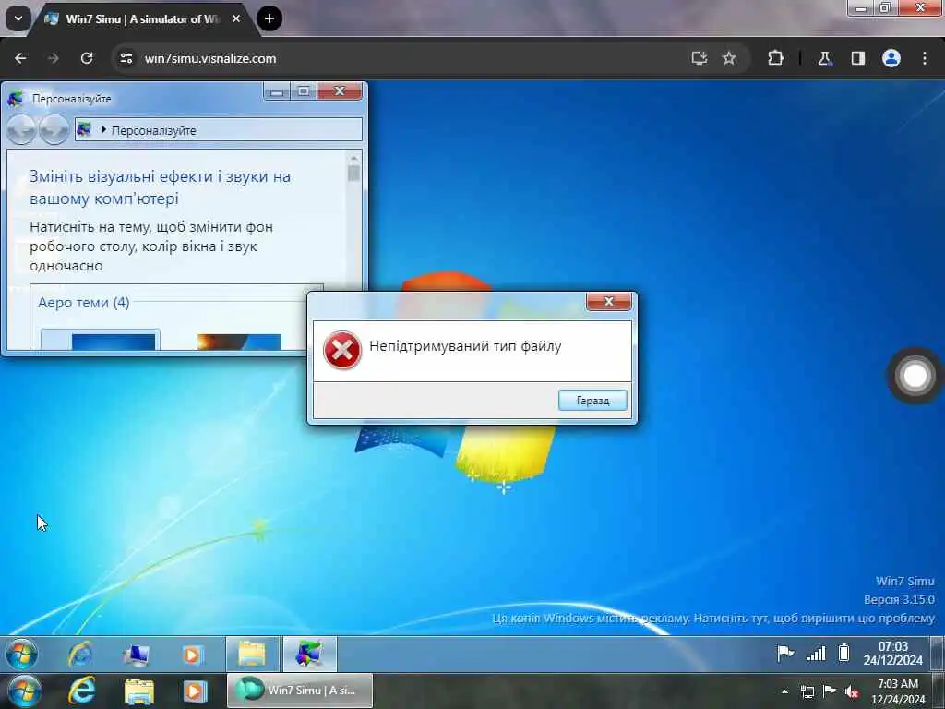Open file explorer folder in simulated taskbar
The width and height of the screenshot is (945, 709).
tap(253, 654)
